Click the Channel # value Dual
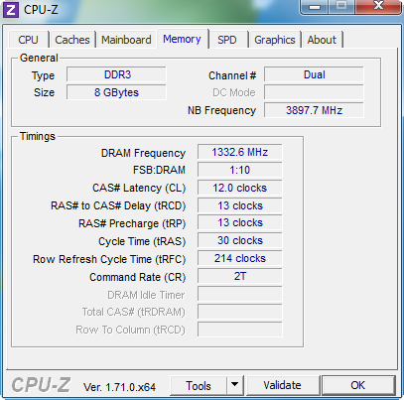 [x=314, y=74]
